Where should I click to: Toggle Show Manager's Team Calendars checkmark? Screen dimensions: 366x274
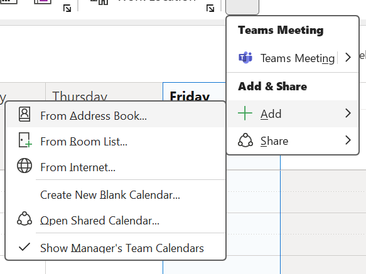click(24, 247)
